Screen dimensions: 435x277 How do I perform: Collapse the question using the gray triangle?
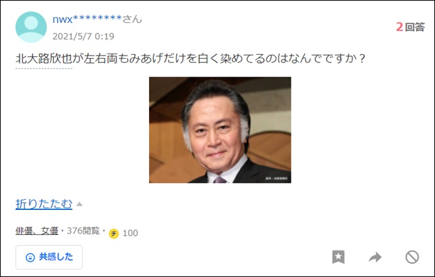79,204
